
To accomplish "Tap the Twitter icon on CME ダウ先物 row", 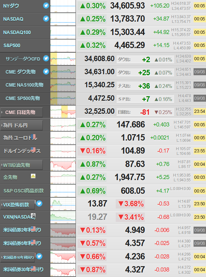I will point(46,71).
